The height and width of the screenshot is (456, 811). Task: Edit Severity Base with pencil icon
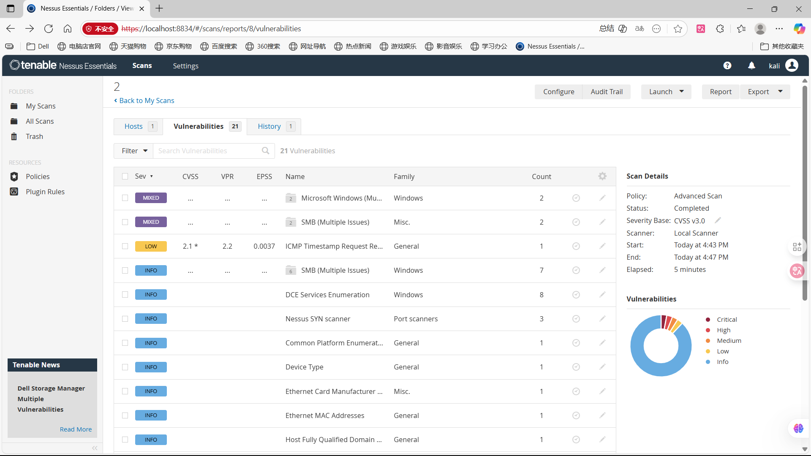[718, 220]
